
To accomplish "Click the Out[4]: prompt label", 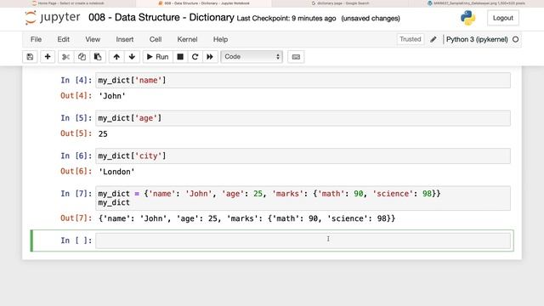I will pos(76,96).
